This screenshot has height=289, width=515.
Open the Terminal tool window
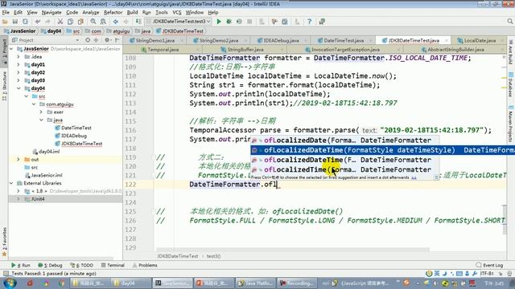tap(113, 265)
